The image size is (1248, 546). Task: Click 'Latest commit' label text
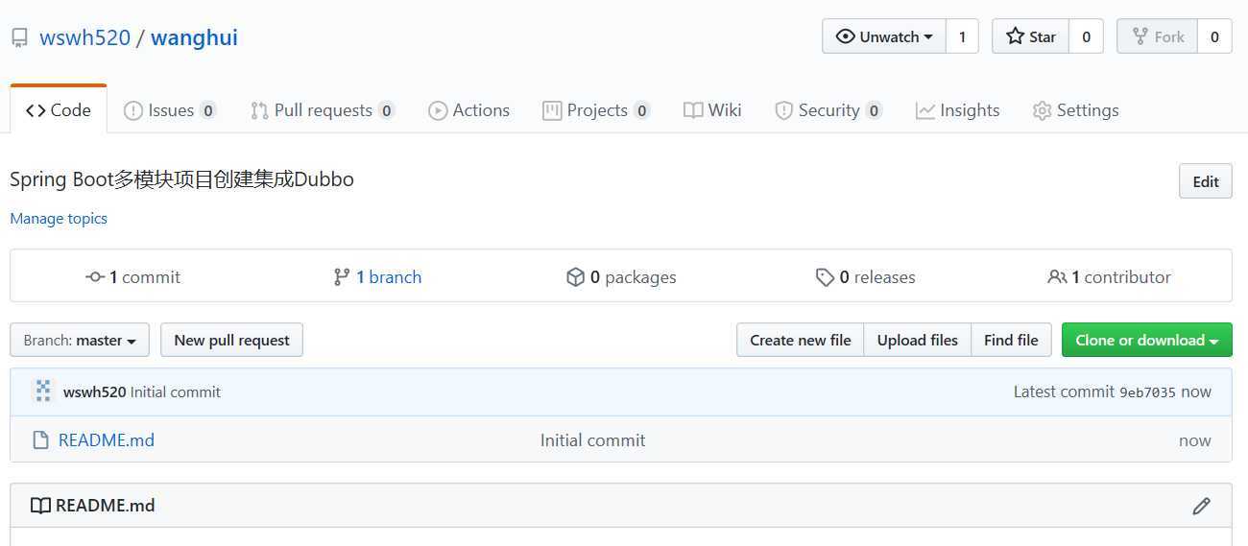click(1064, 392)
